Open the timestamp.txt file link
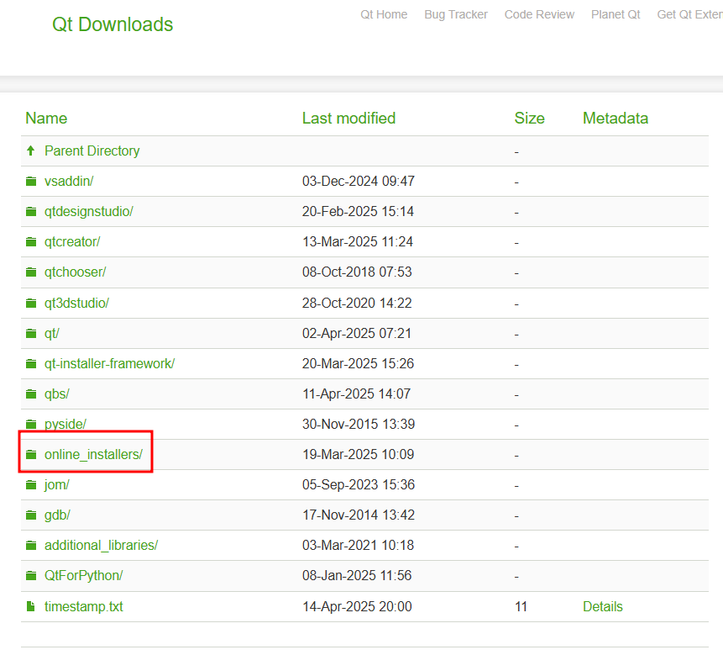The width and height of the screenshot is (723, 655). (x=83, y=606)
